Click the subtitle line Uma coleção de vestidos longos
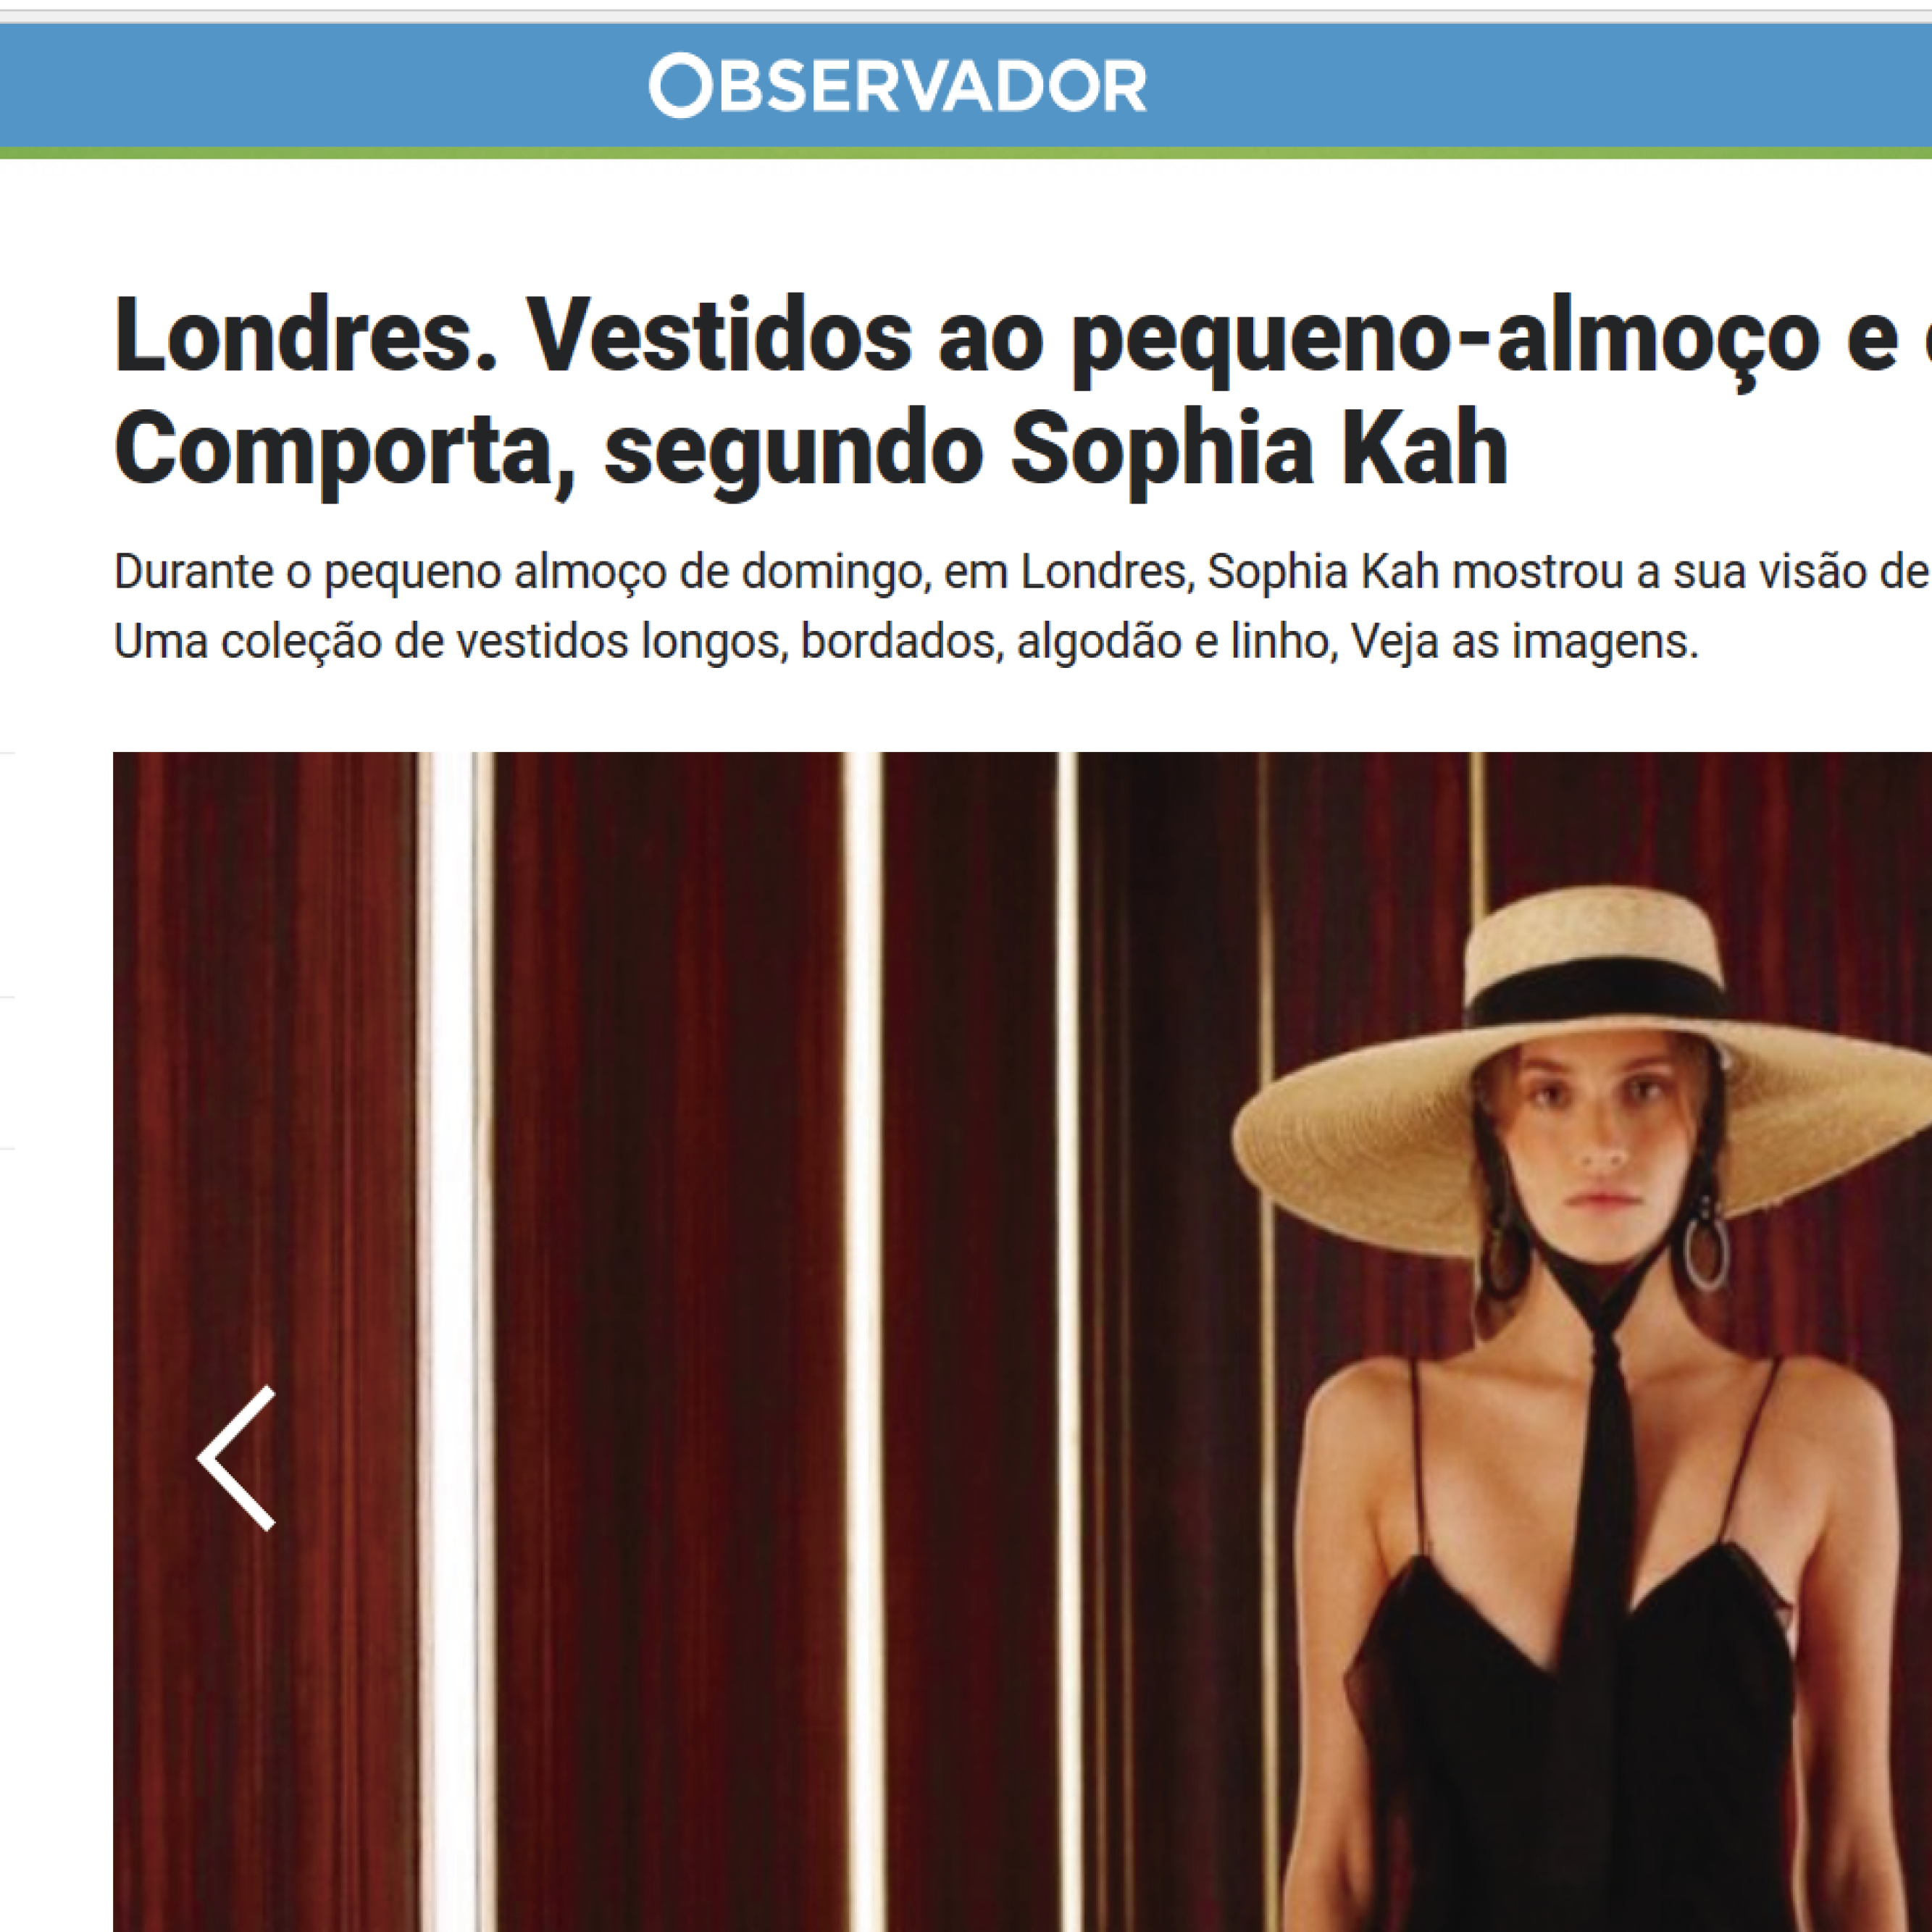The width and height of the screenshot is (1932, 1932). (906, 641)
